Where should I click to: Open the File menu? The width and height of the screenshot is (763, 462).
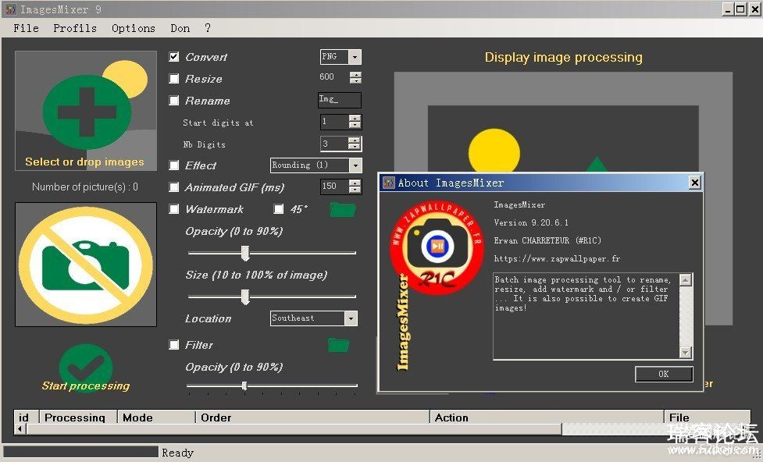click(26, 28)
